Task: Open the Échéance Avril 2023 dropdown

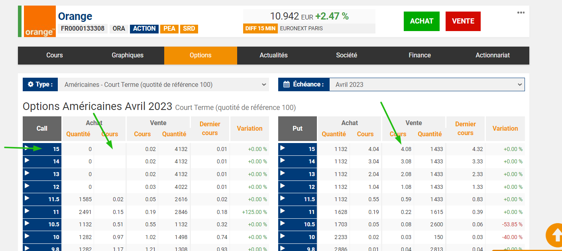Action: (x=427, y=84)
